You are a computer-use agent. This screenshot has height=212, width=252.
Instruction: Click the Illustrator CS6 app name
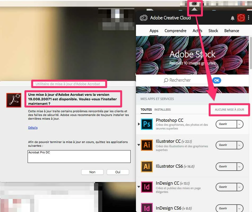click(x=169, y=166)
